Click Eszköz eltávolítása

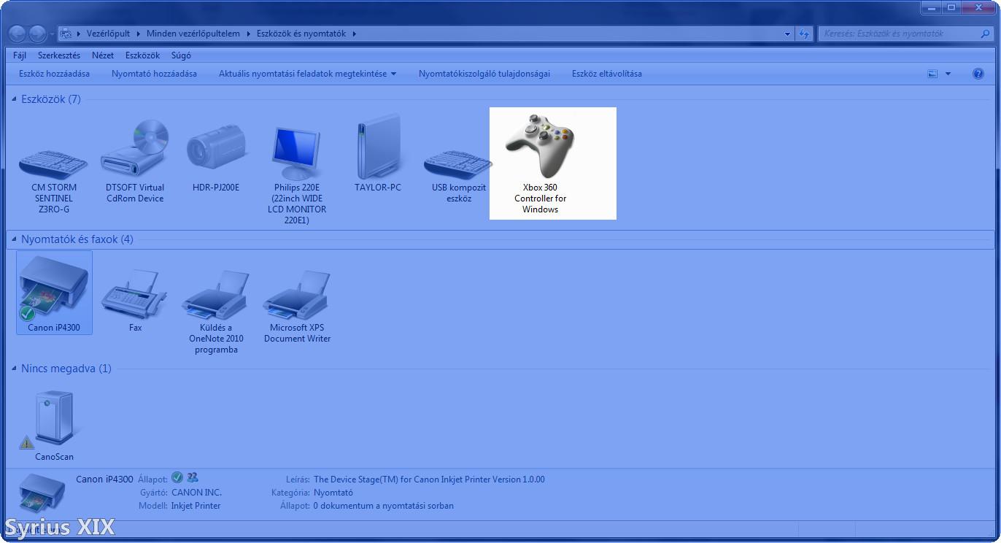click(x=607, y=74)
